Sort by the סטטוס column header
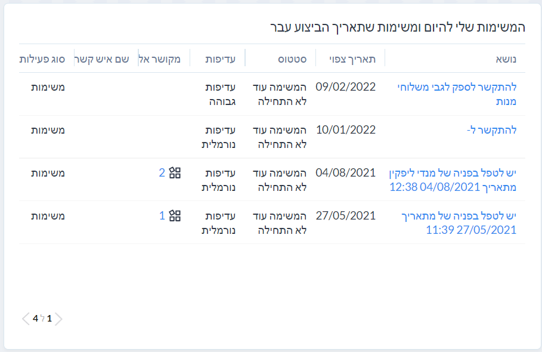Image resolution: width=542 pixels, height=352 pixels. click(x=292, y=59)
